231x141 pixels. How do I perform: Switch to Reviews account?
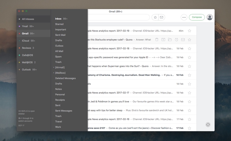33,48
